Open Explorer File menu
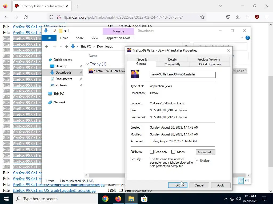 click(x=49, y=38)
